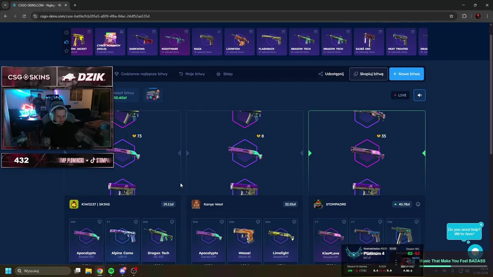Bookmark this page with the star
493x277 pixels.
tap(451, 16)
